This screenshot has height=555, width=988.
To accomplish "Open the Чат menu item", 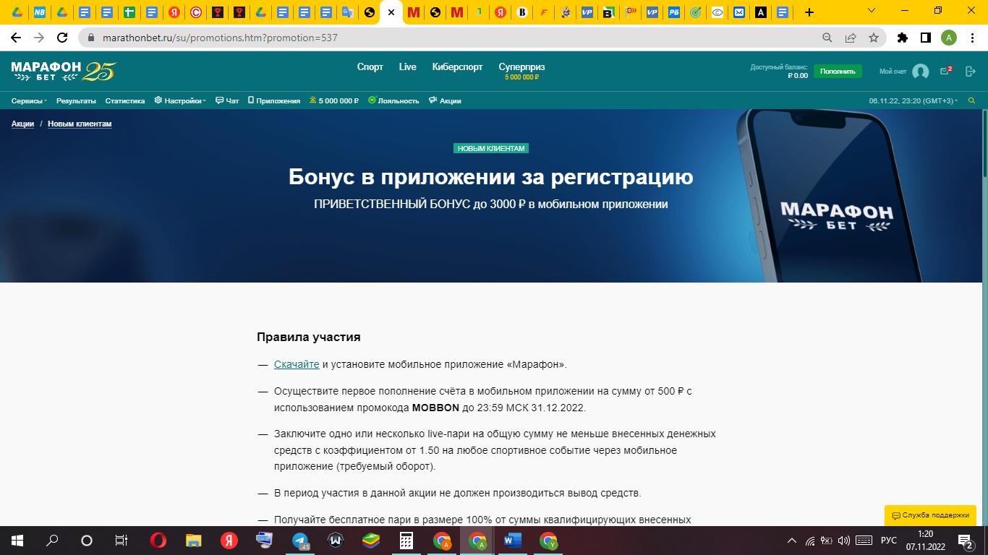I will tap(227, 101).
